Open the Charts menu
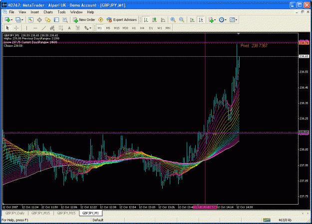 coord(48,12)
